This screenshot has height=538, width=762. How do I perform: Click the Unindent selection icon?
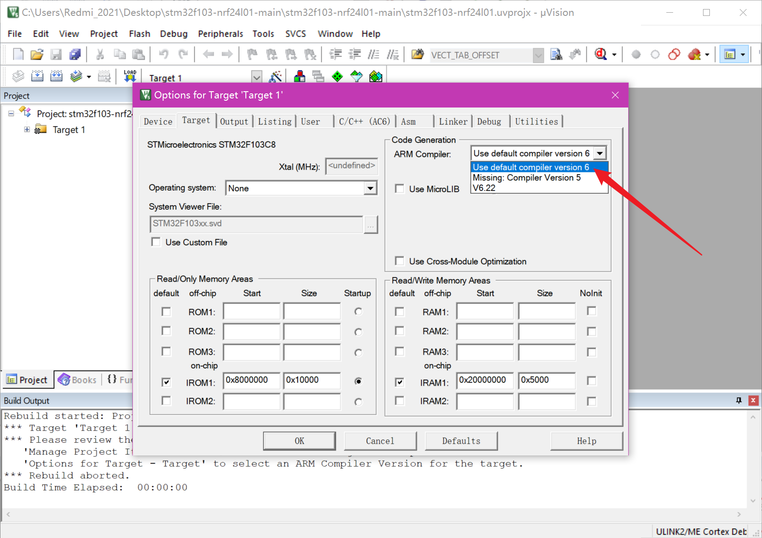click(x=354, y=54)
